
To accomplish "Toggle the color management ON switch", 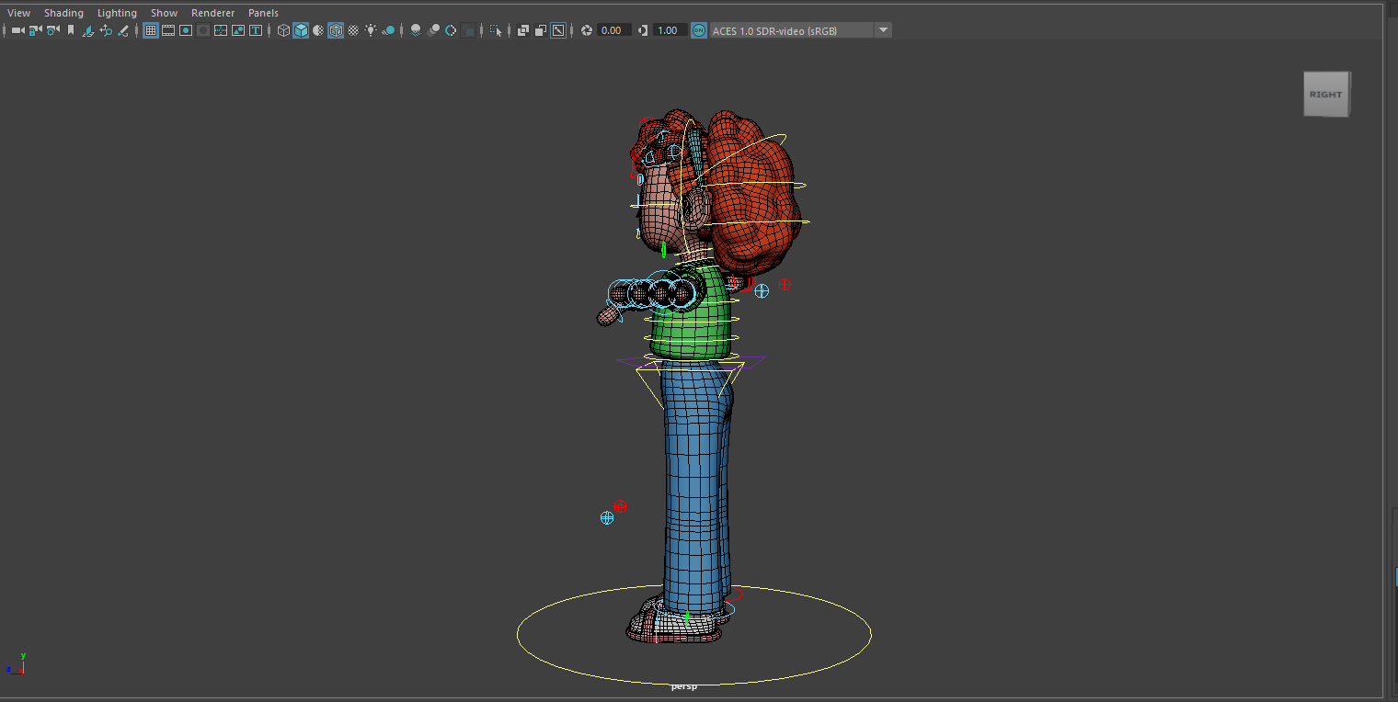I will coord(698,30).
